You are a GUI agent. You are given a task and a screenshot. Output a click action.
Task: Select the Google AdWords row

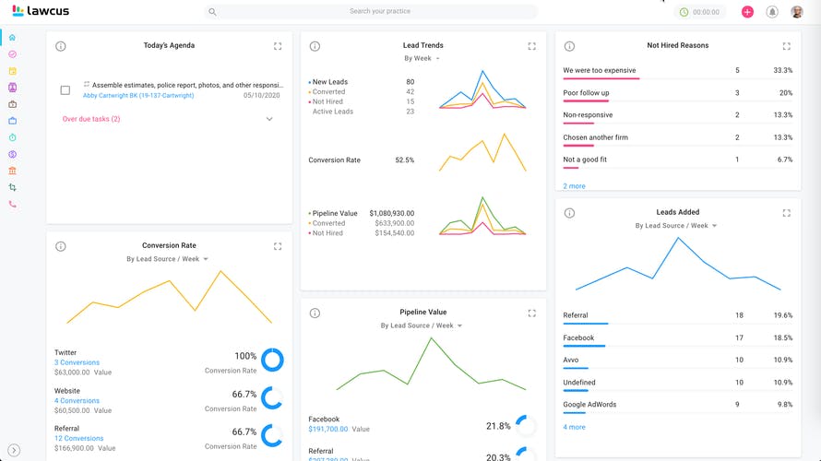[677, 406]
